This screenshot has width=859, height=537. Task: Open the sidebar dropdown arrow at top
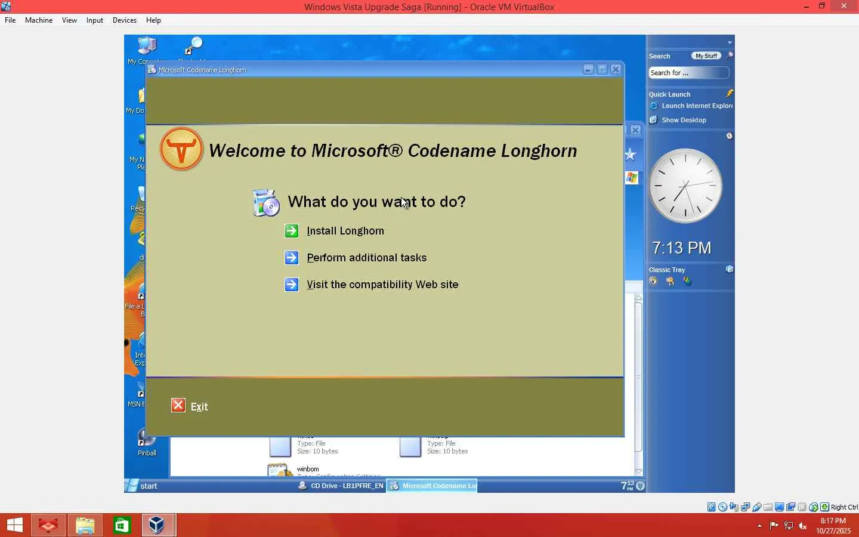pos(730,42)
